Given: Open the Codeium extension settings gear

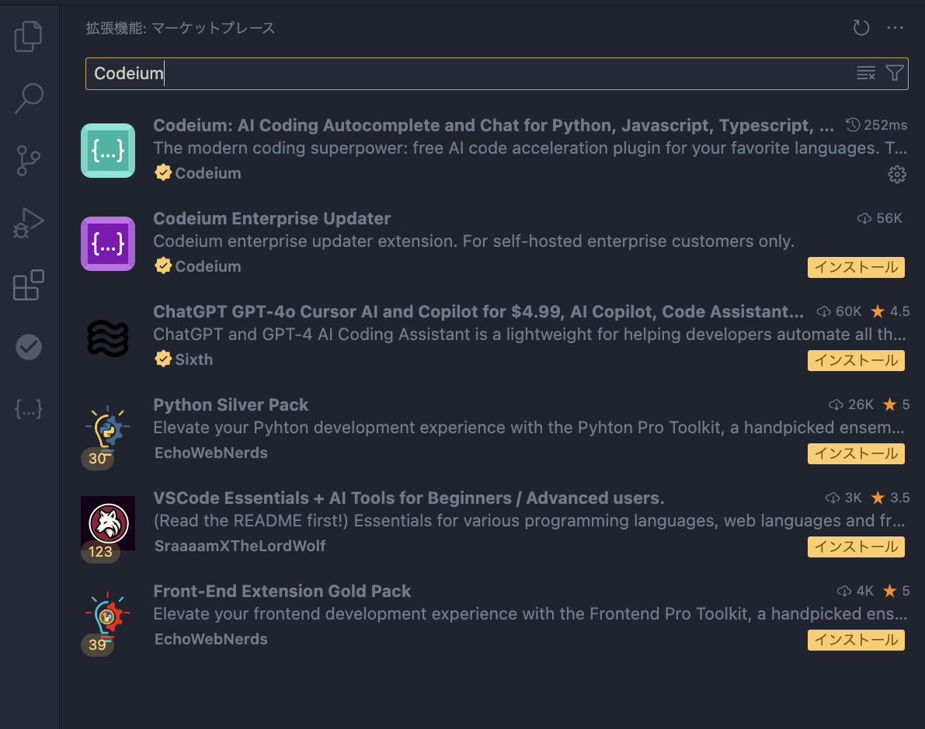Looking at the screenshot, I should click(x=897, y=174).
